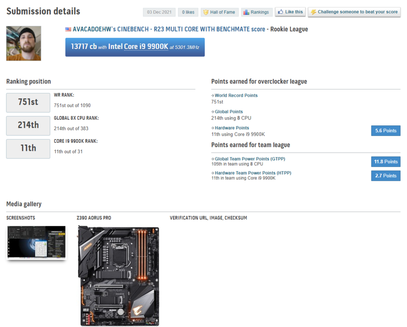407x327 pixels.
Task: Click the 5.6 Points badge
Action: click(x=386, y=131)
